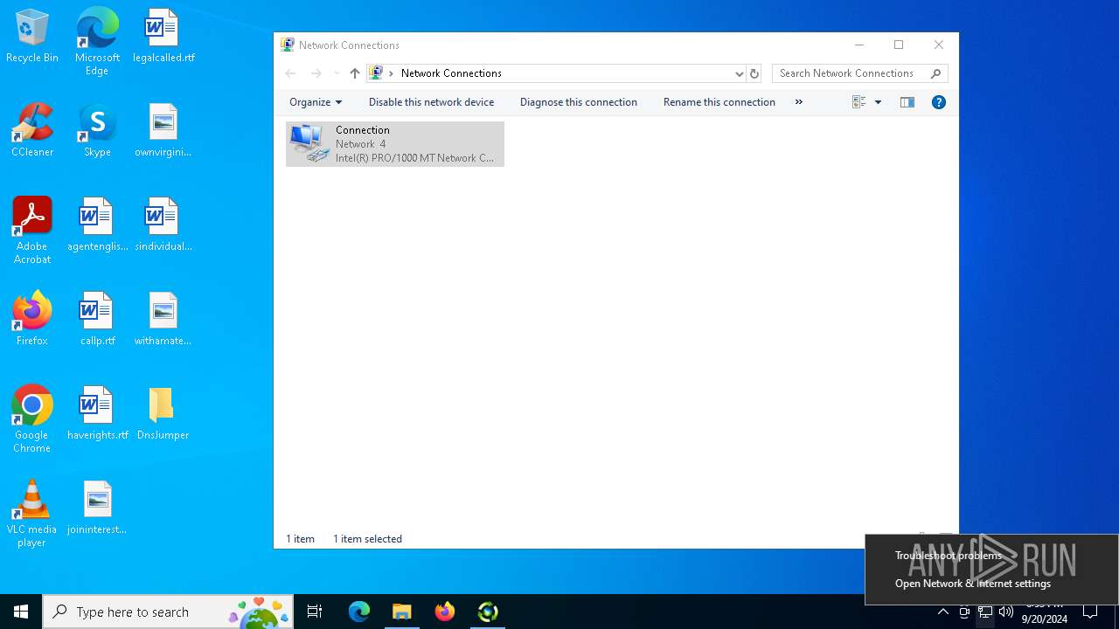The image size is (1119, 629).
Task: Click the search magnifier icon
Action: click(x=935, y=73)
